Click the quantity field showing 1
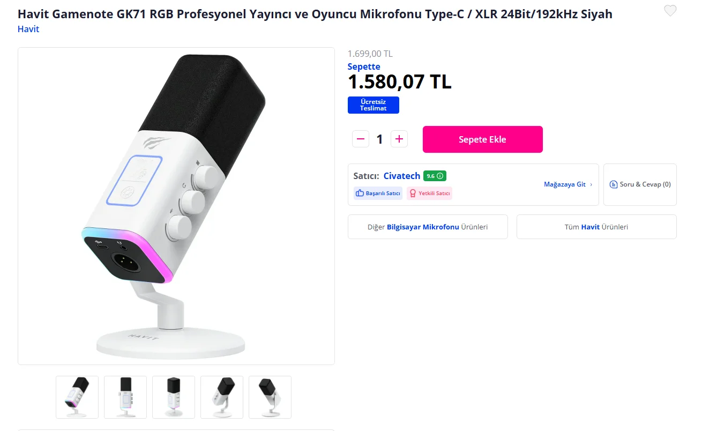This screenshot has height=431, width=717. [380, 139]
